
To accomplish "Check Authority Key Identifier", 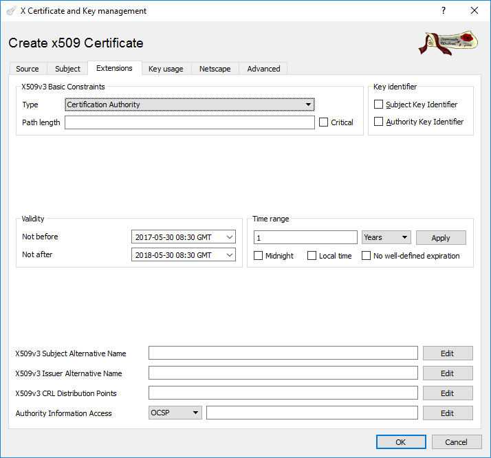I will click(379, 122).
